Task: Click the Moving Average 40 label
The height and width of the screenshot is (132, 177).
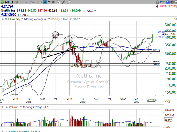Action: 36,19
